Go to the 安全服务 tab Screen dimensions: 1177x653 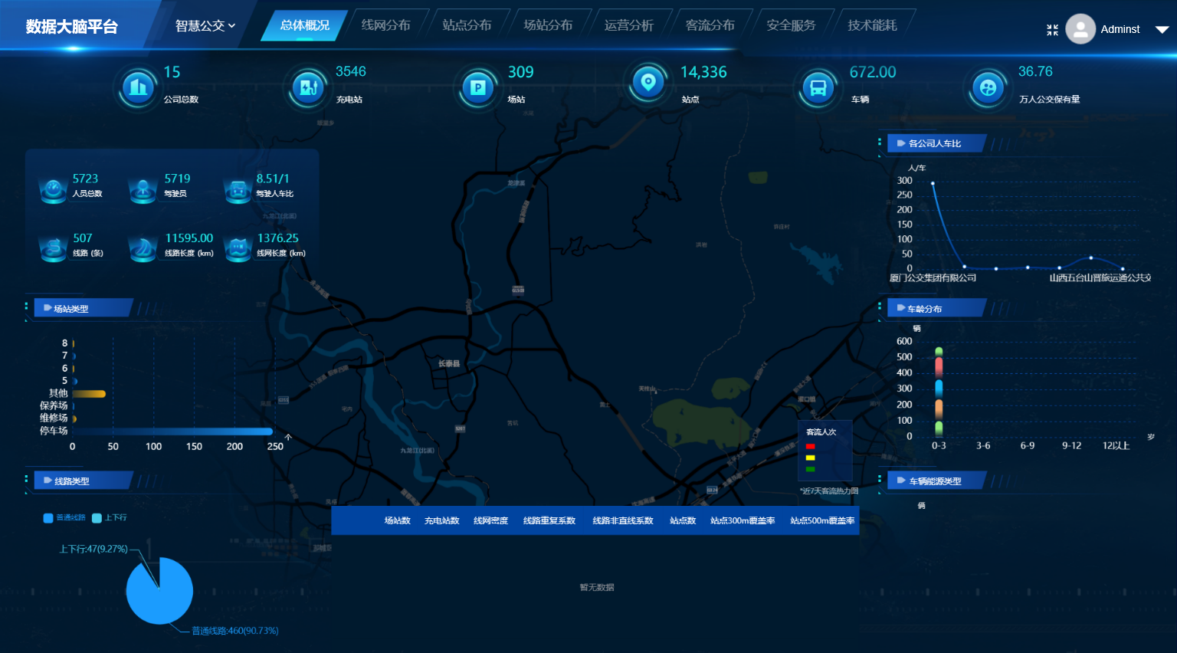791,25
